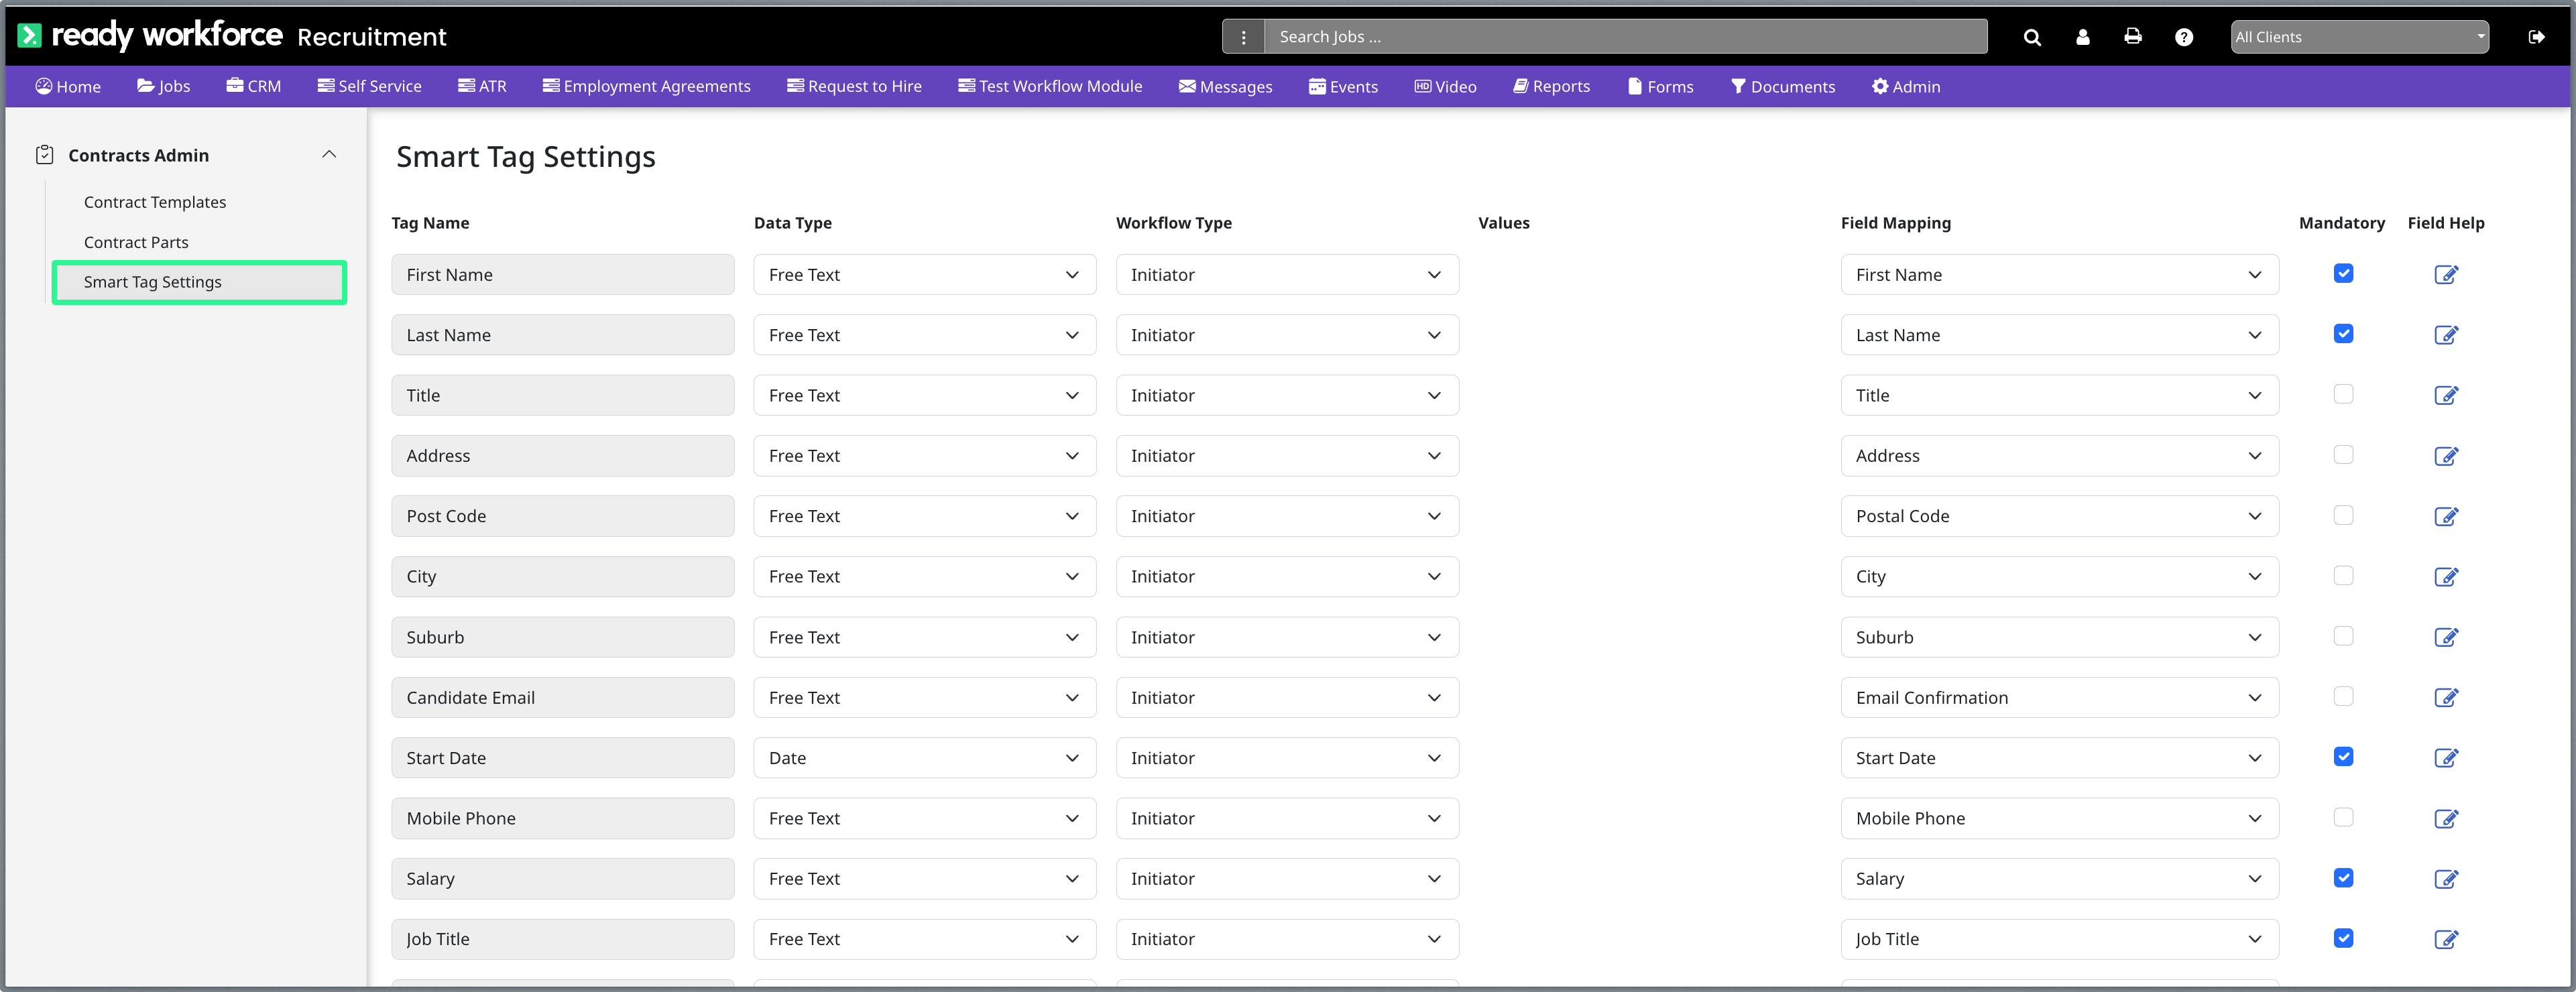Open Workflow Type dropdown for Salary
Viewport: 2576px width, 992px height.
coord(1287,878)
